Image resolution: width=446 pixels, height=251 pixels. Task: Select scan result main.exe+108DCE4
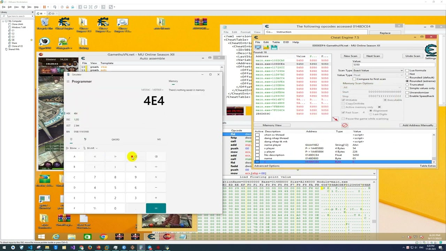[x=292, y=64]
